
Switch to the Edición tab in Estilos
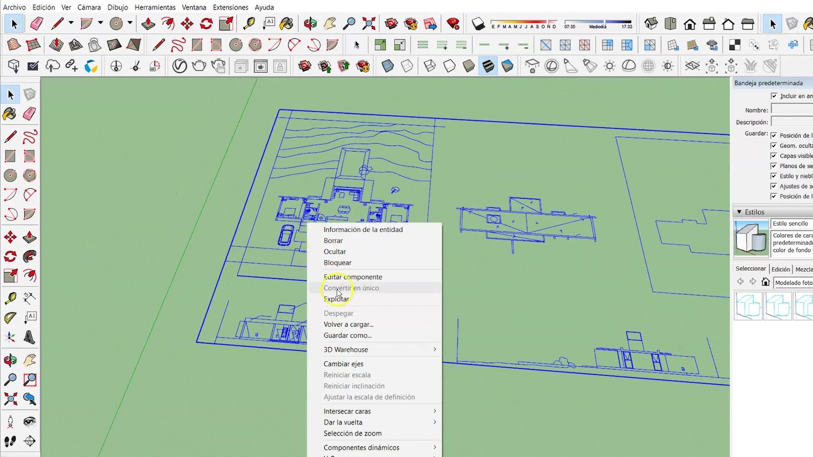pos(781,269)
